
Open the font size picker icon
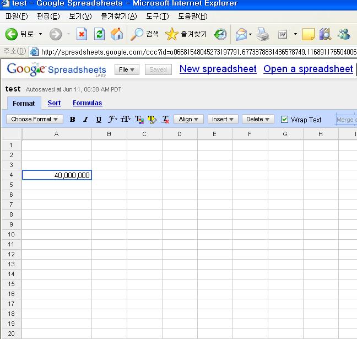pyautogui.click(x=126, y=120)
